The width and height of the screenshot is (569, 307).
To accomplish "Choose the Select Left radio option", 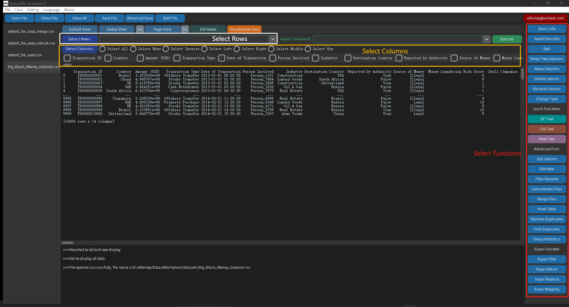I will click(x=204, y=49).
